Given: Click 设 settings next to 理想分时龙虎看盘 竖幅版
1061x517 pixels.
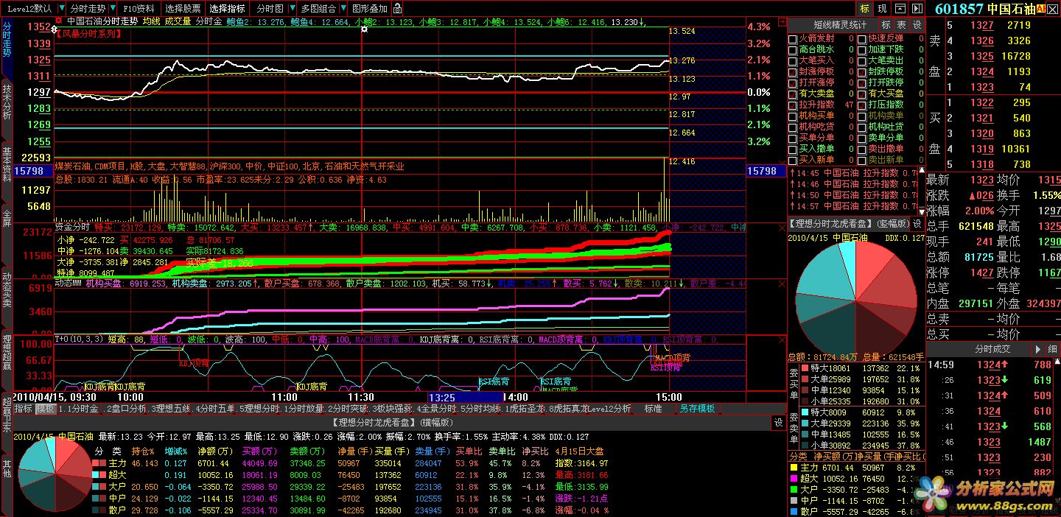Looking at the screenshot, I should pos(917,223).
